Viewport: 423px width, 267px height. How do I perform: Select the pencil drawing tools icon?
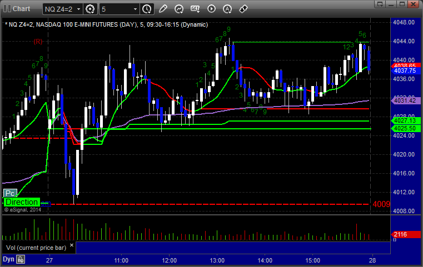pyautogui.click(x=163, y=9)
